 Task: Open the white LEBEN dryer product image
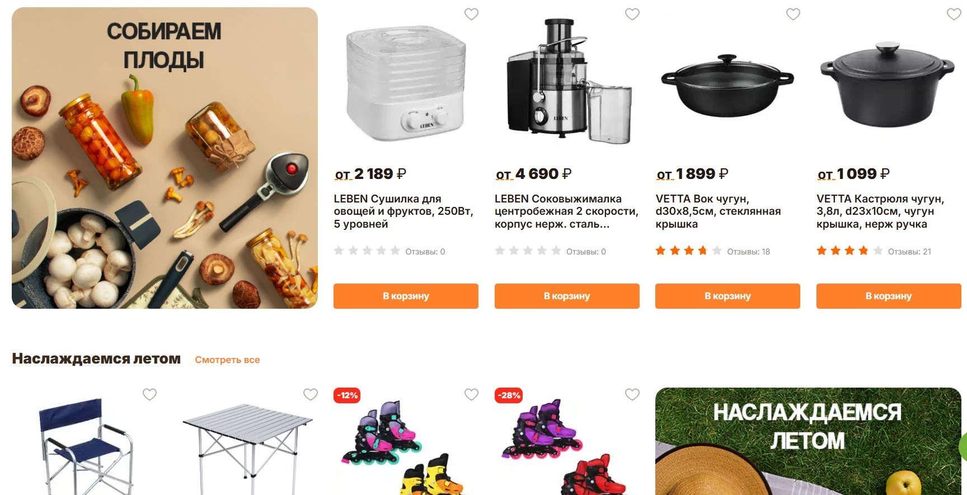tap(406, 84)
